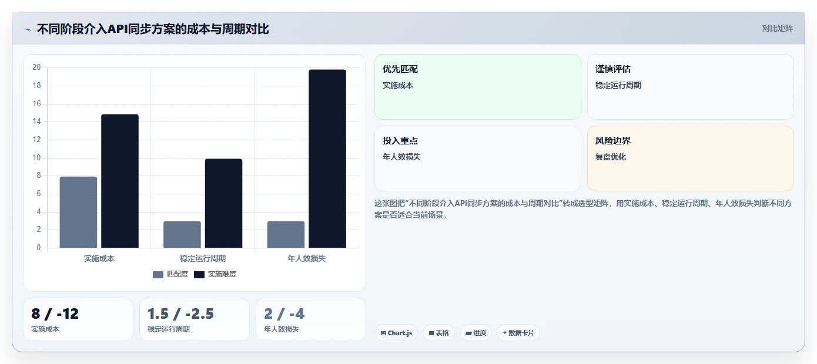
Task: Click the lightning icon beside the title
Action: 28,29
